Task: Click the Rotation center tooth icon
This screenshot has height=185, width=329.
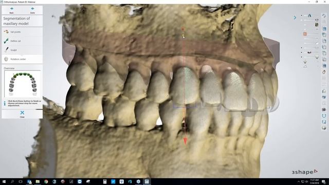Action: point(6,59)
